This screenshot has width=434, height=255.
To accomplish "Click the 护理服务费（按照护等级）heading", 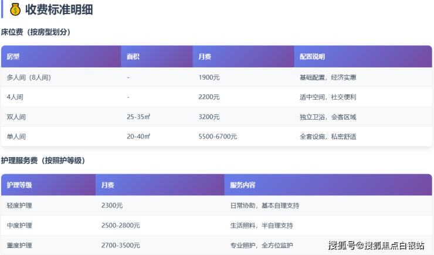I will (43, 161).
